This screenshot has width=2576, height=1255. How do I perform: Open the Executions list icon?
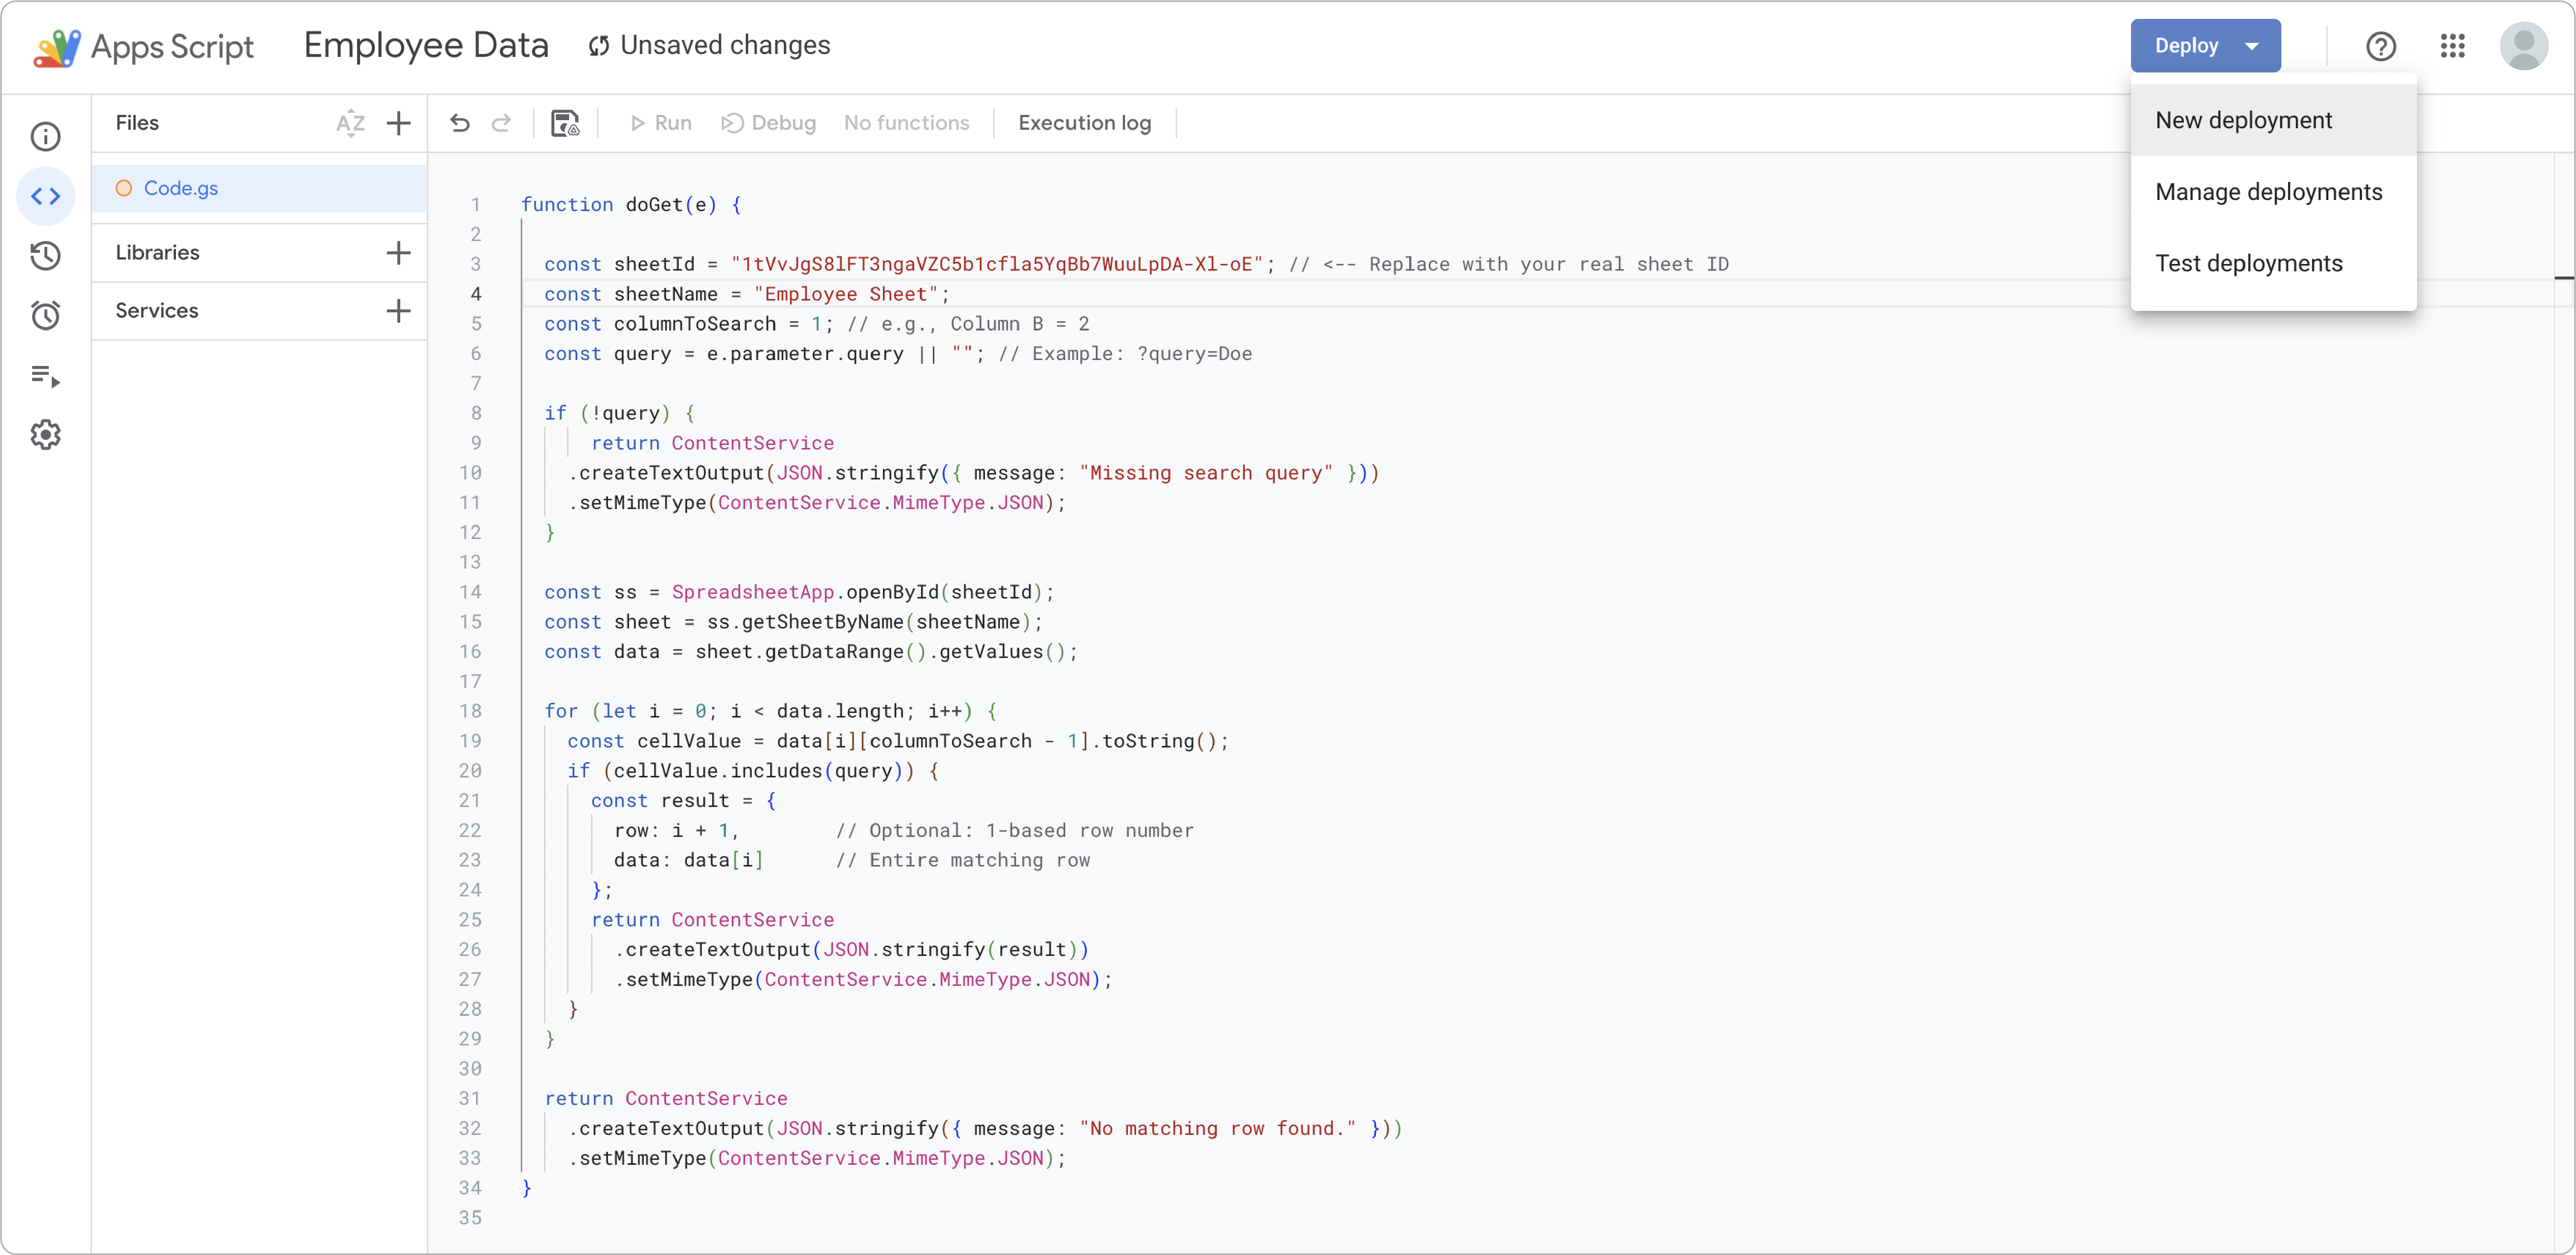46,376
